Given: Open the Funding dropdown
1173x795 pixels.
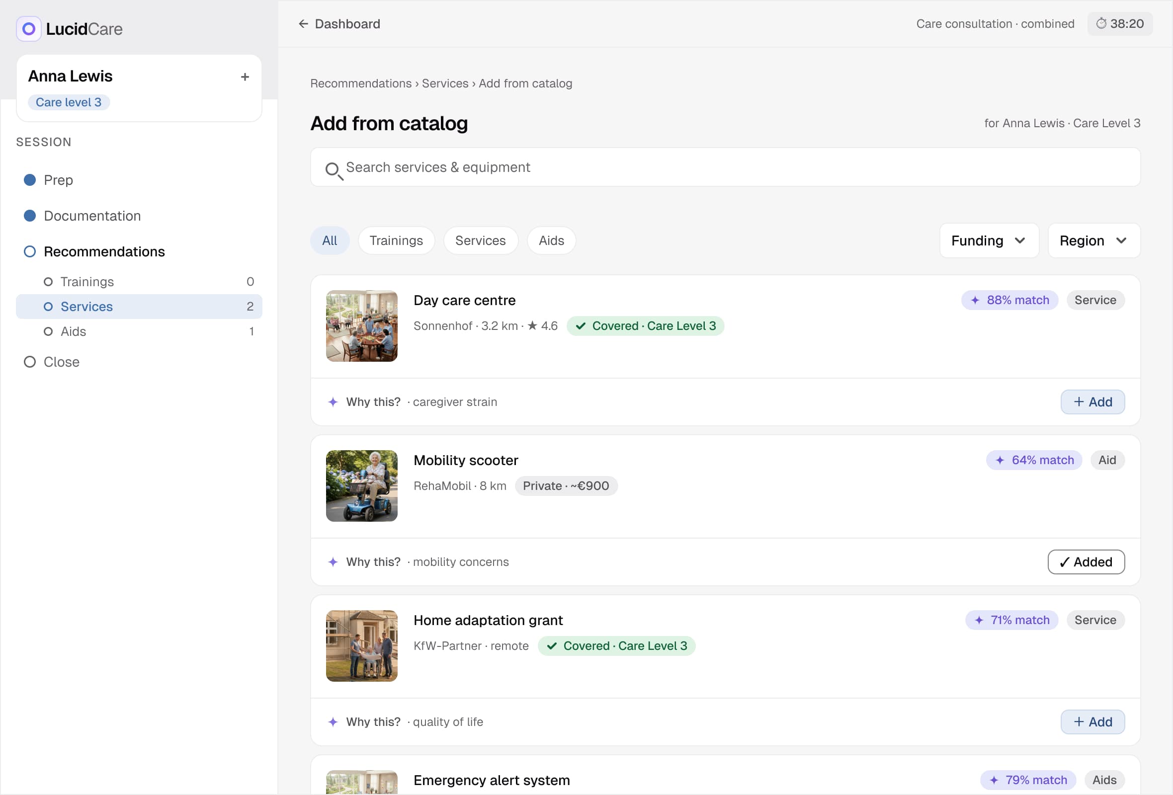Looking at the screenshot, I should point(989,240).
